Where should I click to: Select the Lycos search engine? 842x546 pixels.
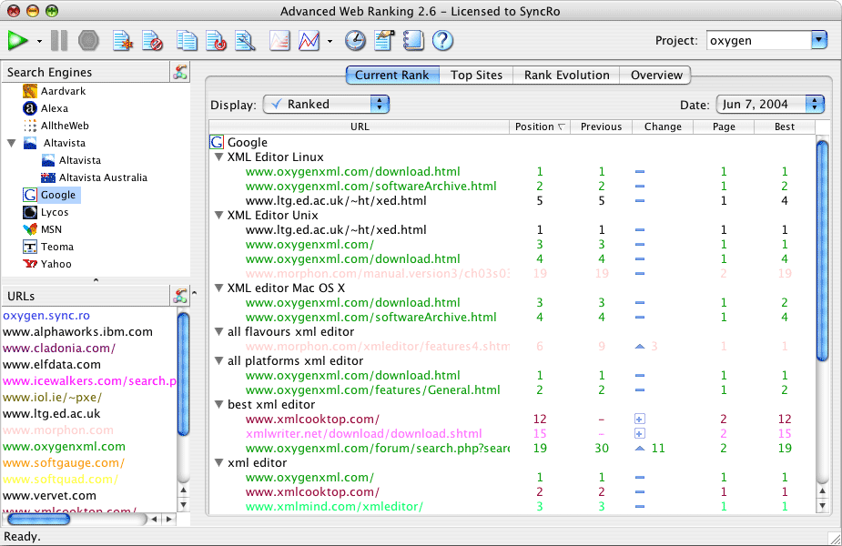46,212
